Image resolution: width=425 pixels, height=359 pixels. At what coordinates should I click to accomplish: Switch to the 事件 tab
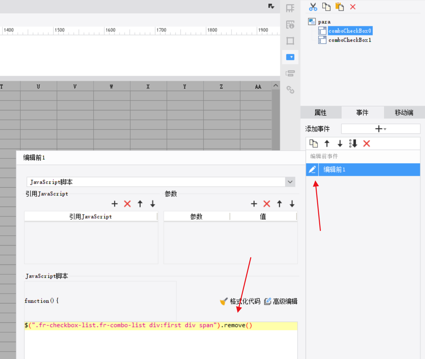pyautogui.click(x=362, y=112)
